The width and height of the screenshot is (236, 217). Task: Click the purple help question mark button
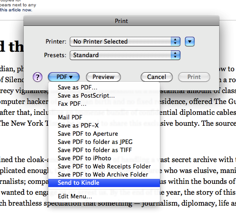pyautogui.click(x=37, y=77)
